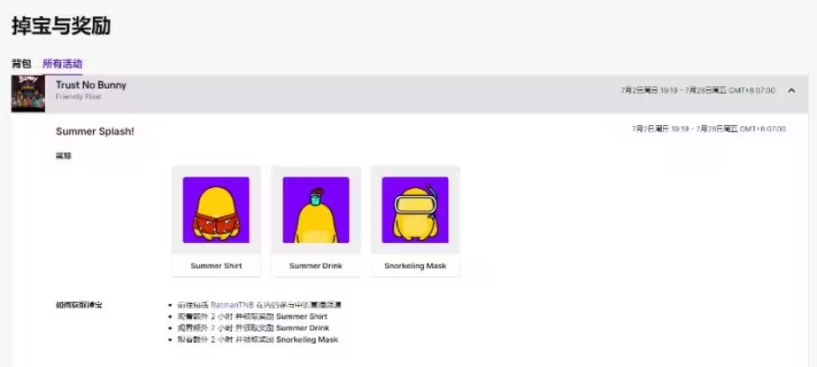
Task: Click the Trust No Bunny campaign header row
Action: [x=361, y=91]
